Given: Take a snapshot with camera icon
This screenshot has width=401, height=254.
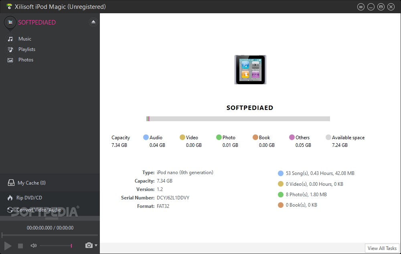Looking at the screenshot, I should coord(89,245).
